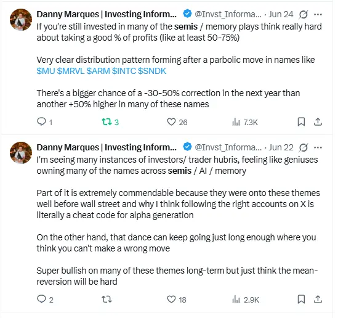
Task: Open more options menu on Jun 22 post
Action: [x=318, y=147]
